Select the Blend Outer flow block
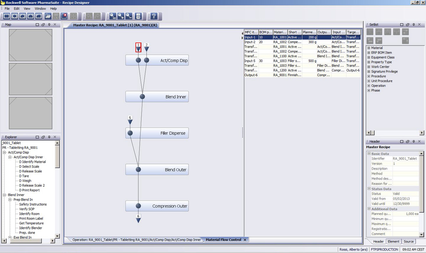The height and width of the screenshot is (253, 426). pos(157,169)
